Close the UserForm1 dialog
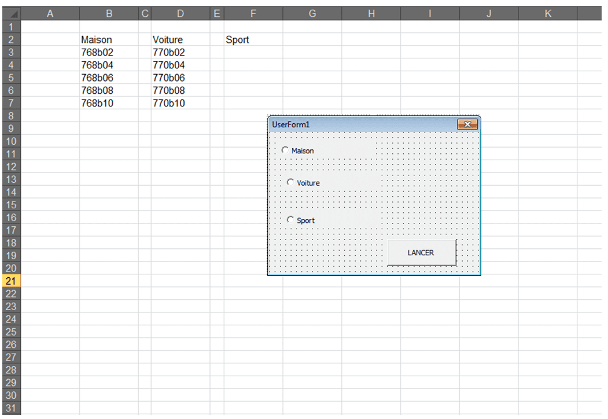Viewport: 608px width, 419px height. 467,124
